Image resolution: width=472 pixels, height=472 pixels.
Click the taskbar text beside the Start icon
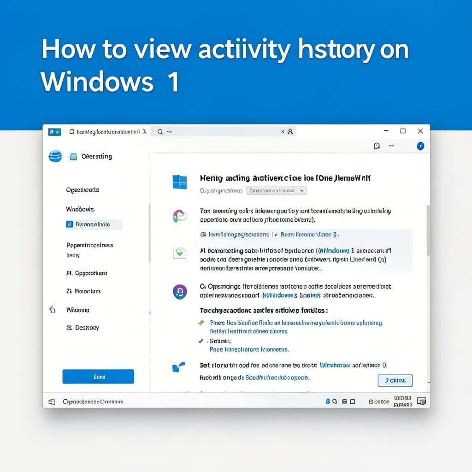coord(93,401)
